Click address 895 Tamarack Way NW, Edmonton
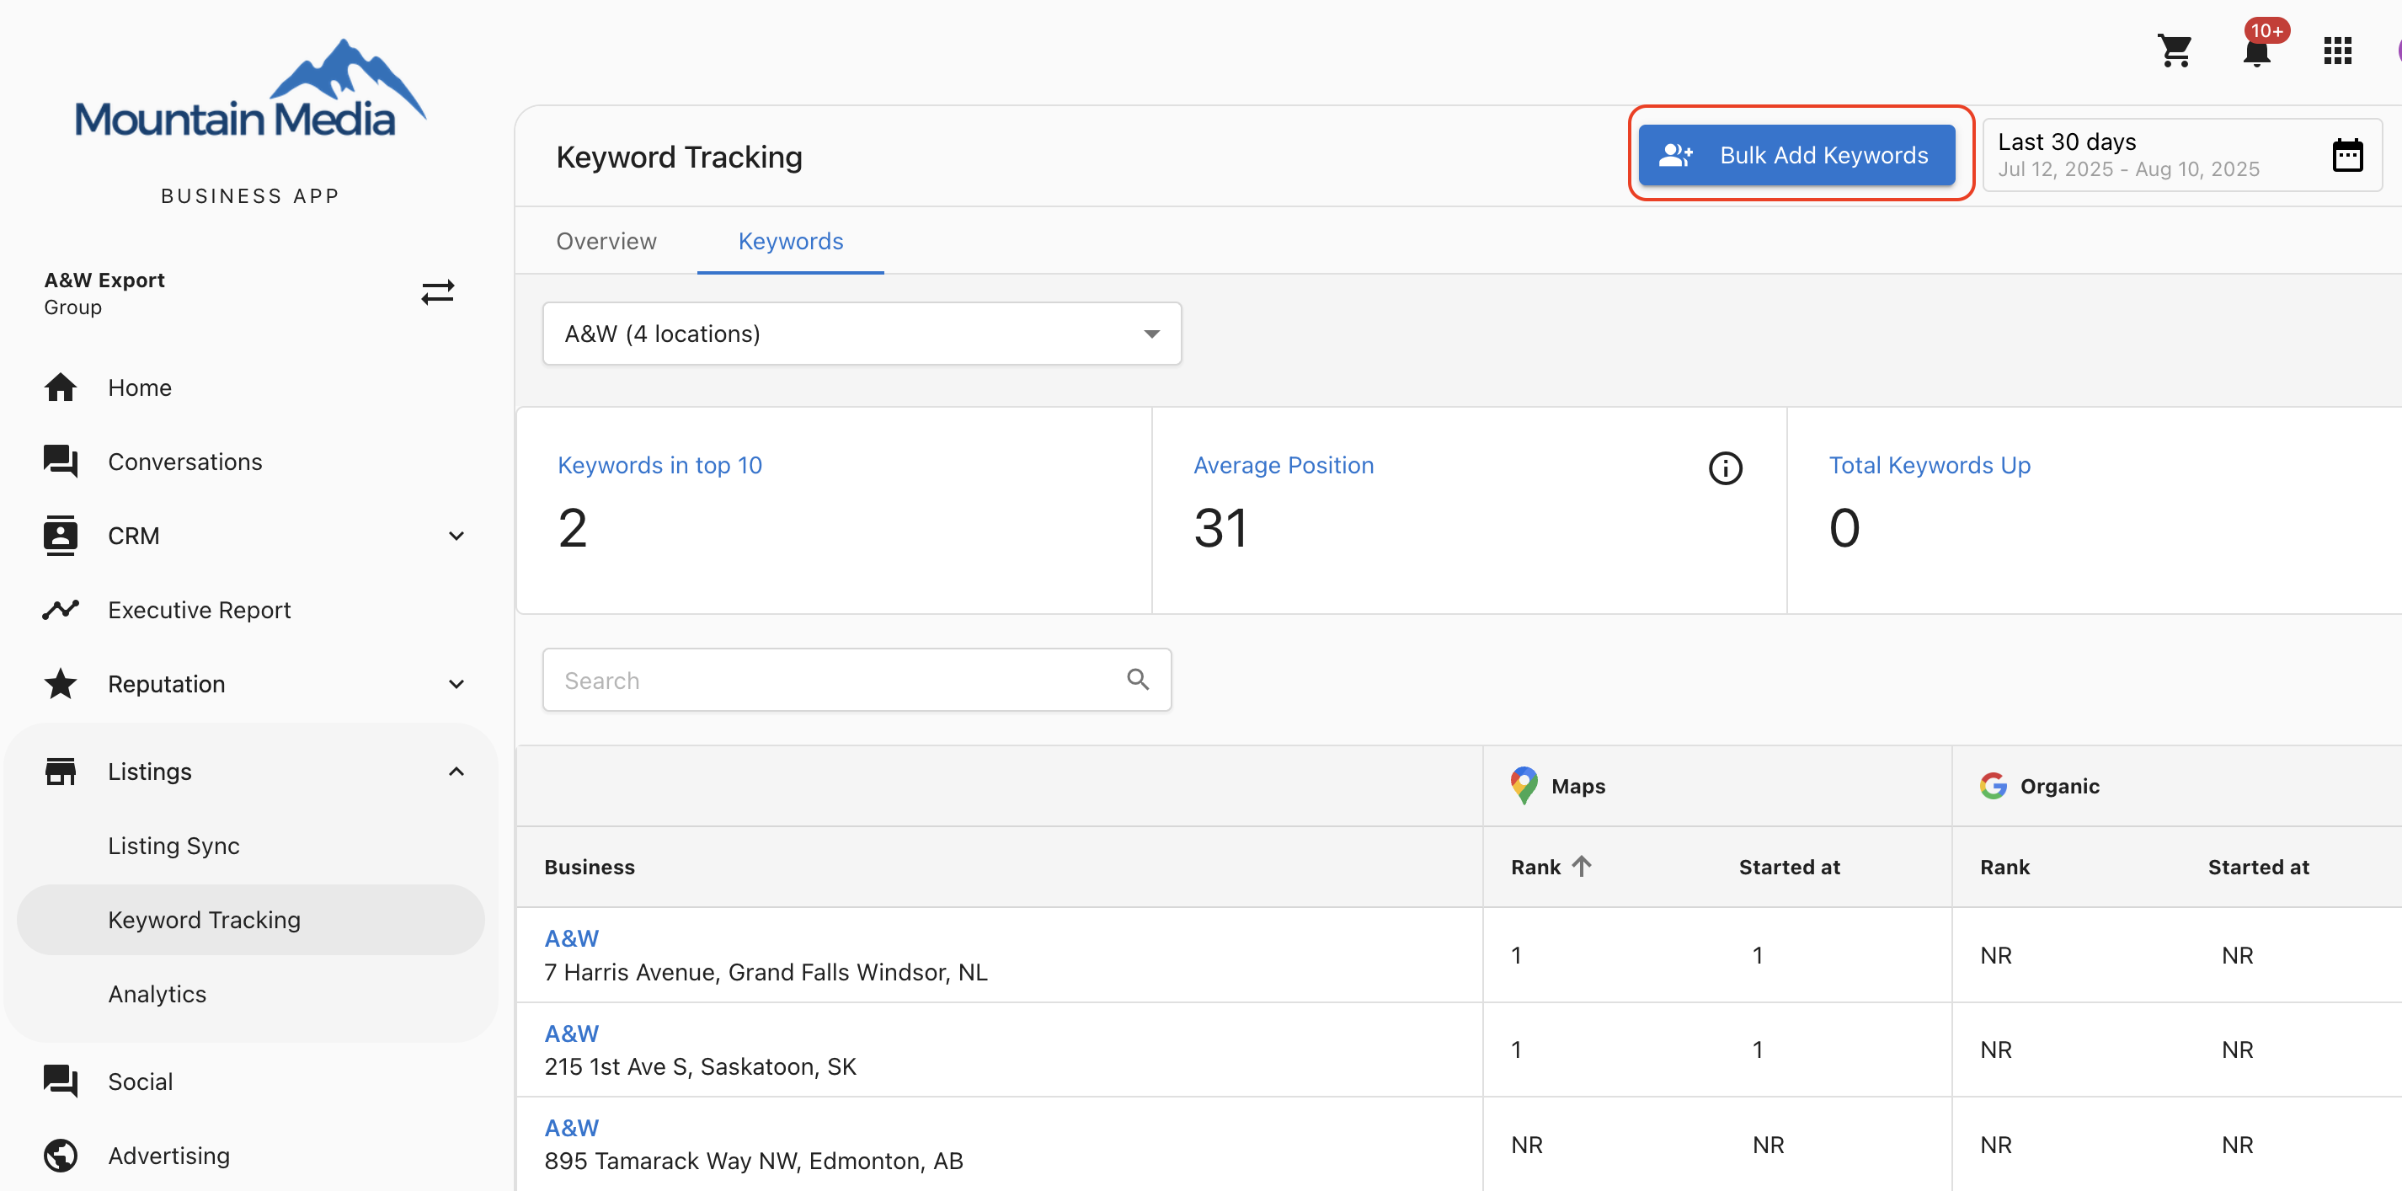Viewport: 2402px width, 1191px height. pos(754,1160)
